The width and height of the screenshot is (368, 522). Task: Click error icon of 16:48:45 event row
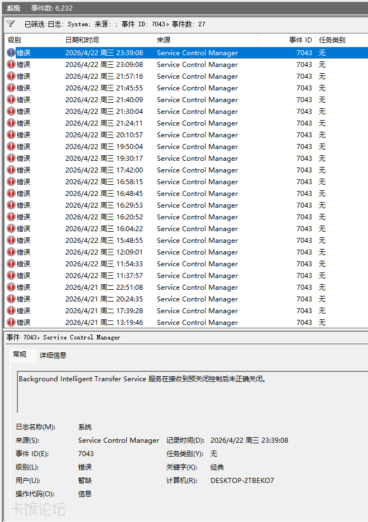(11, 193)
